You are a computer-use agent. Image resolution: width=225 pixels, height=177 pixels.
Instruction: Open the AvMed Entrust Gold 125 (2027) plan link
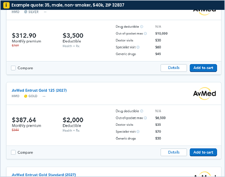point(39,90)
